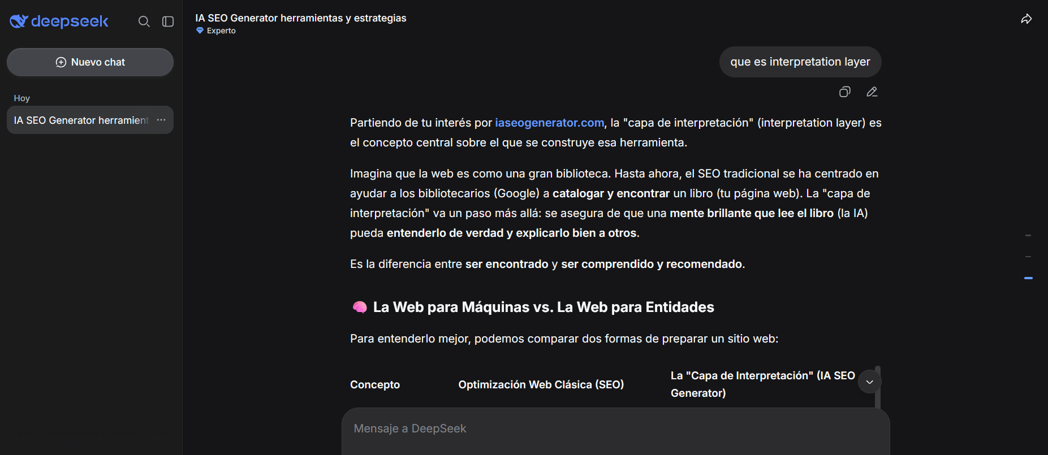This screenshot has width=1048, height=455.
Task: Click the 'Optimización Web Clásica (SEO)' column header
Action: point(541,384)
